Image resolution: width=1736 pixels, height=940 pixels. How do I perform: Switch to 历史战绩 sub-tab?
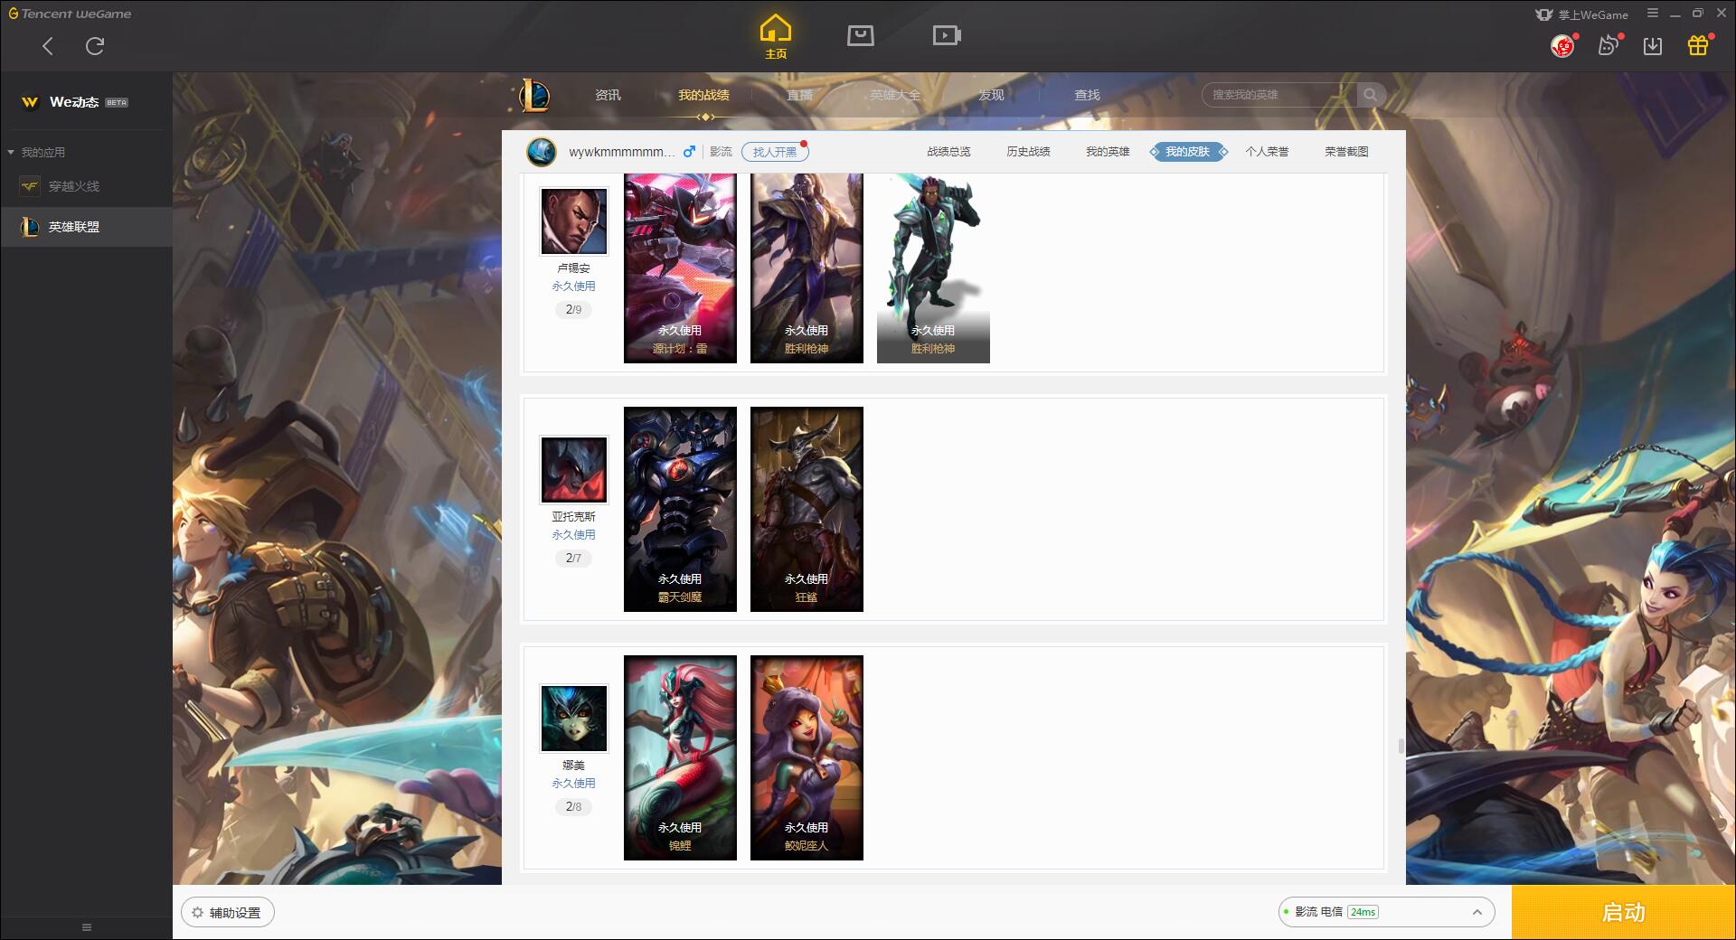(x=1028, y=152)
